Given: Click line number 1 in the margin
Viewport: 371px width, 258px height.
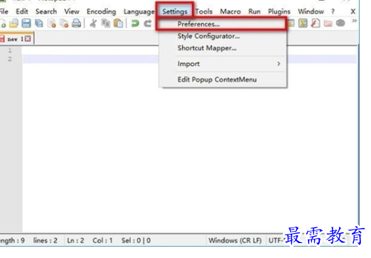Looking at the screenshot, I should point(10,50).
